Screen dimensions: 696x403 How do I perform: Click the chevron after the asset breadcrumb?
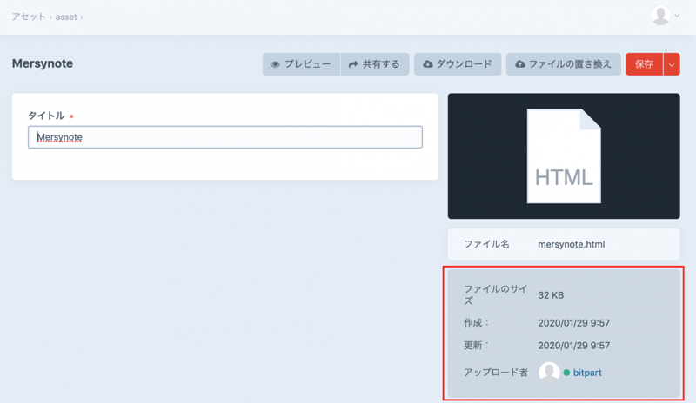point(82,17)
